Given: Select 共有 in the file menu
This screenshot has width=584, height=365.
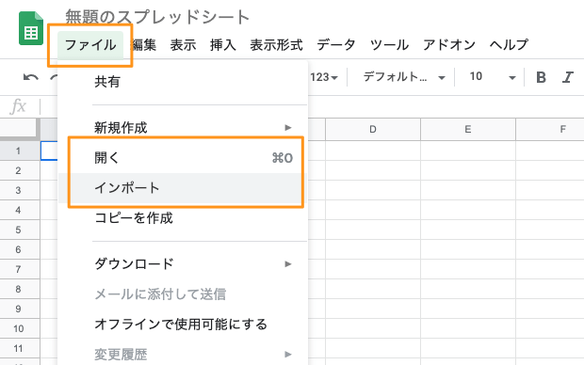Looking at the screenshot, I should [183, 82].
